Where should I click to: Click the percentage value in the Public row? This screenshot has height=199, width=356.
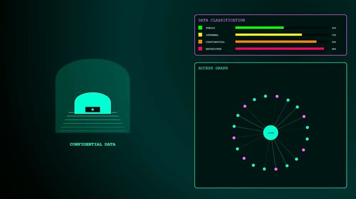click(x=334, y=28)
